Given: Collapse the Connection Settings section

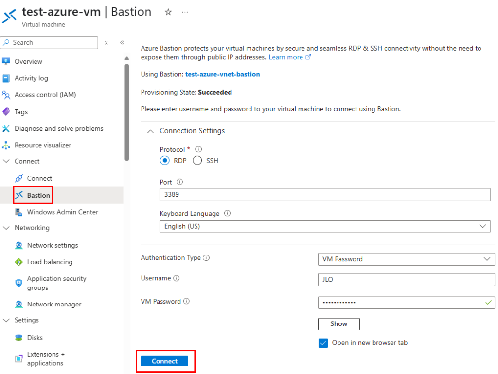Looking at the screenshot, I should 151,131.
